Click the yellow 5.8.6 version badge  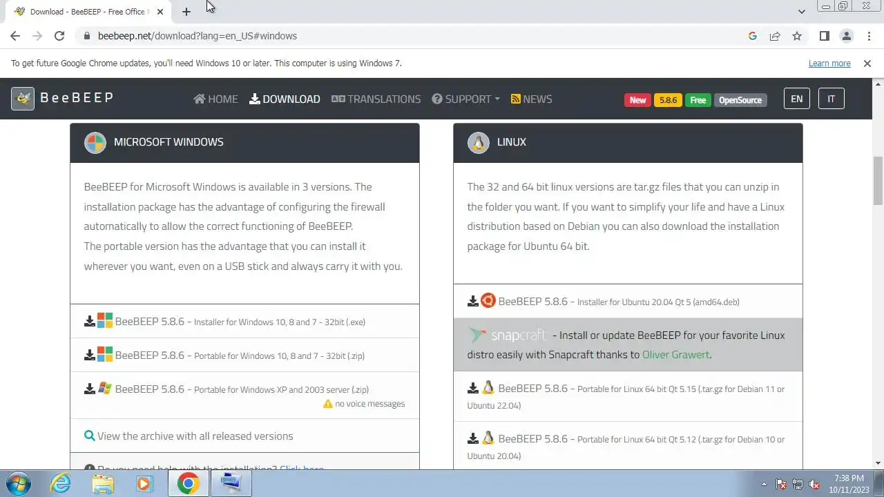pyautogui.click(x=668, y=100)
